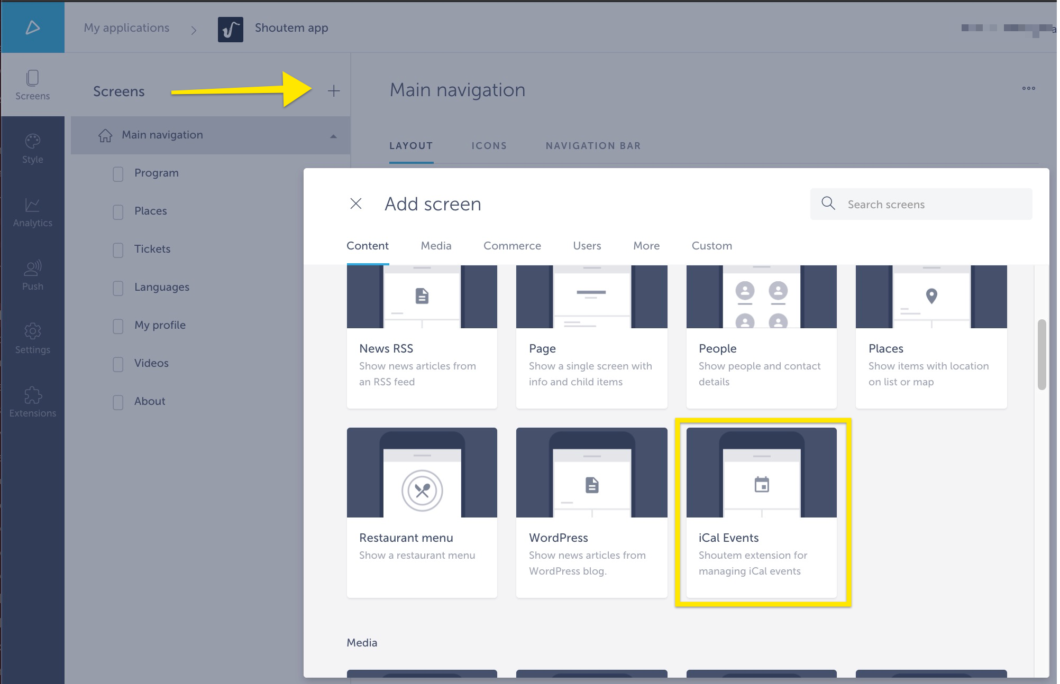Screen dimensions: 1060x684
Task: Click the Shoutem app logo in breadcrumb
Action: coord(230,29)
